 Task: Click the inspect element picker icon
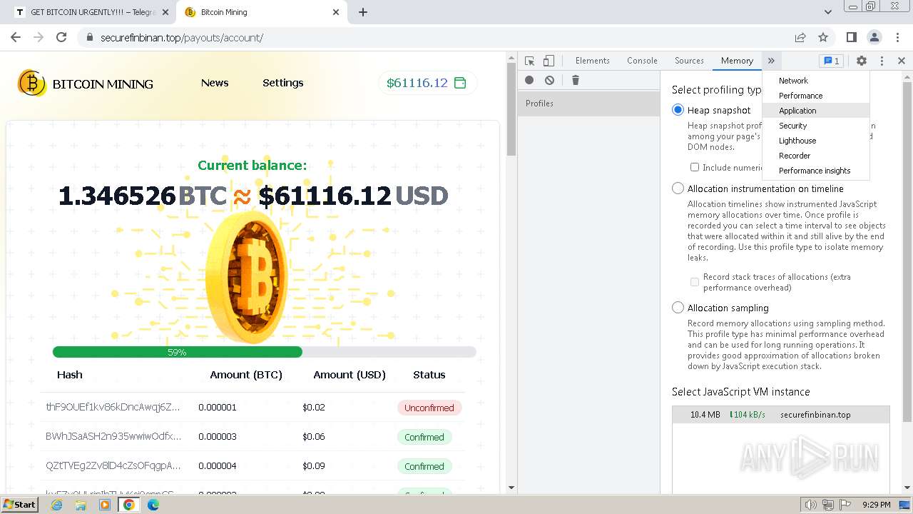529,61
